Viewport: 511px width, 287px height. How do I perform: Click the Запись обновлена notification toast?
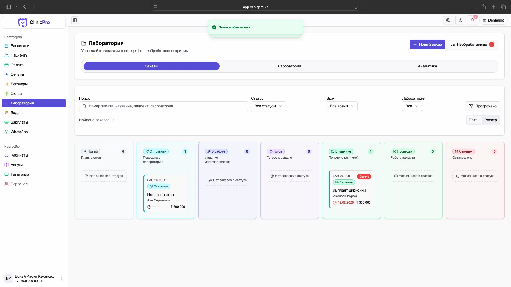coord(256,27)
